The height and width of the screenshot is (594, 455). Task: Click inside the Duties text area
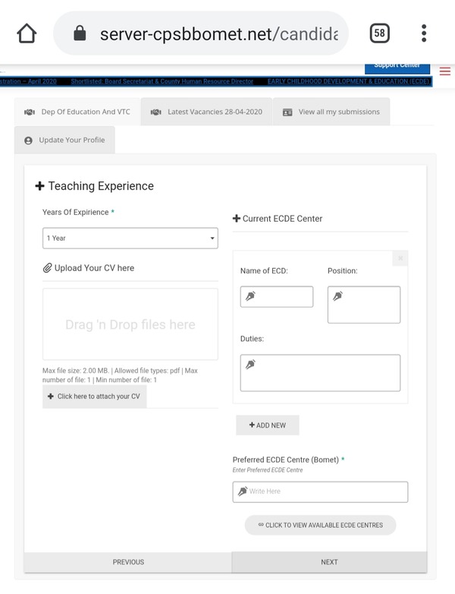[320, 373]
